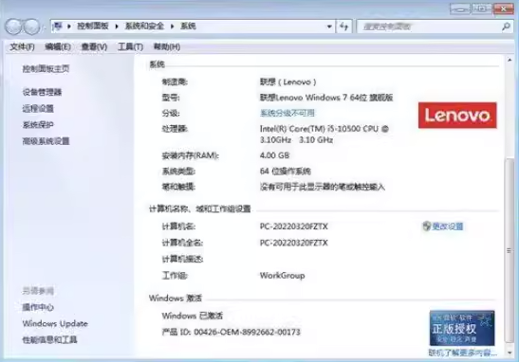
Task: Open 设备管理器 from the sidebar
Action: (42, 92)
